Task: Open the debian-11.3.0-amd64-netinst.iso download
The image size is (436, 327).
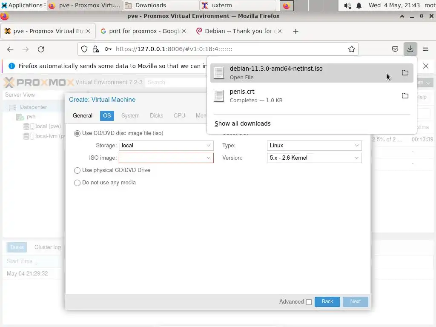Action: [312, 73]
